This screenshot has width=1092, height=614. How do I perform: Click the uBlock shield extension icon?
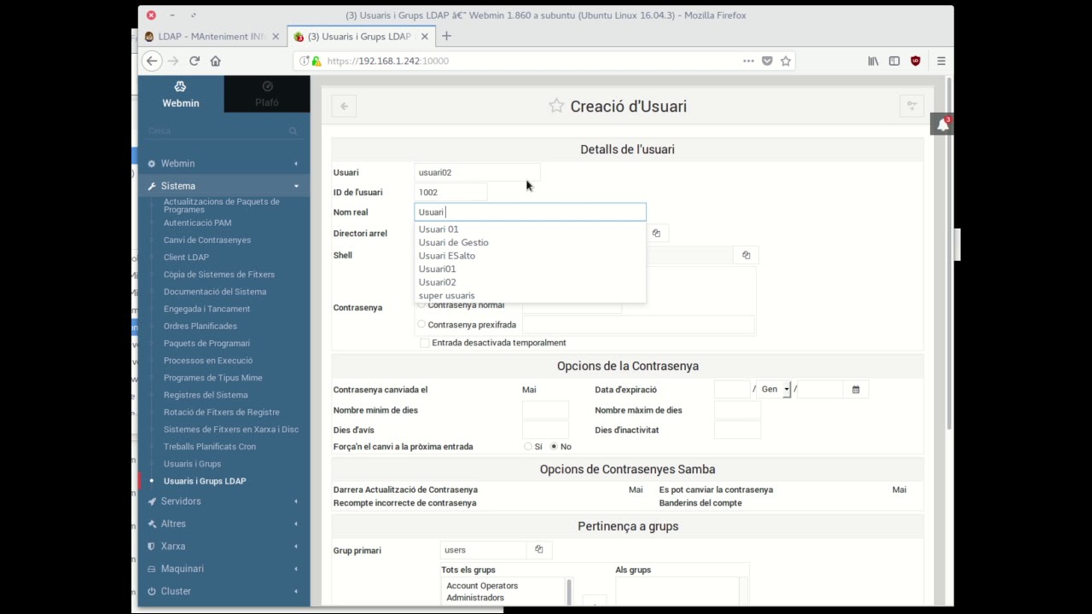(x=915, y=61)
